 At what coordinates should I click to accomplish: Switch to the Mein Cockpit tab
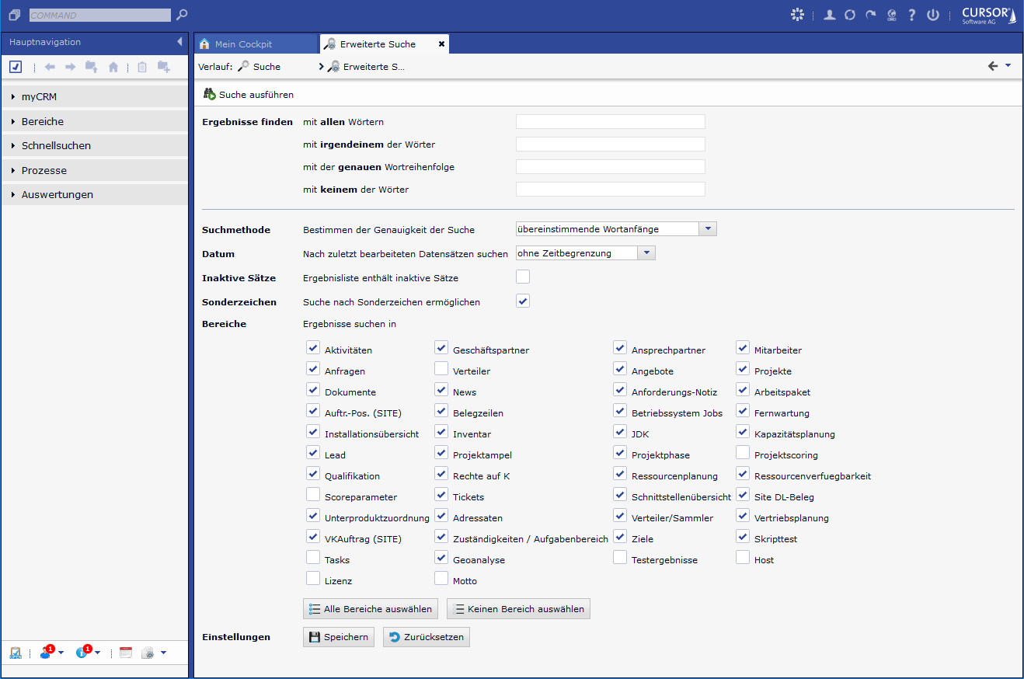pyautogui.click(x=243, y=44)
